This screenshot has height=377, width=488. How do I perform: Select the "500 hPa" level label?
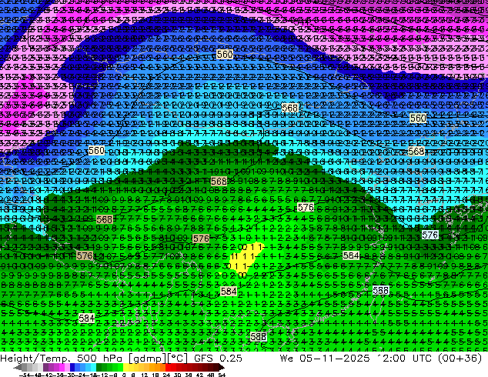tap(100, 358)
